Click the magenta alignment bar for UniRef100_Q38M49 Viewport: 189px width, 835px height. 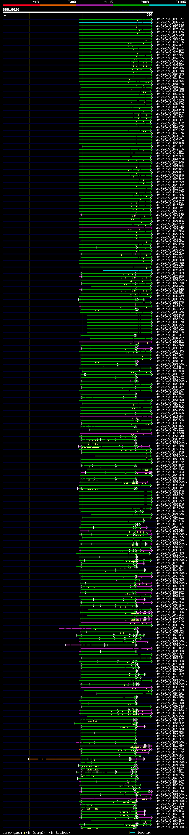pos(115,227)
